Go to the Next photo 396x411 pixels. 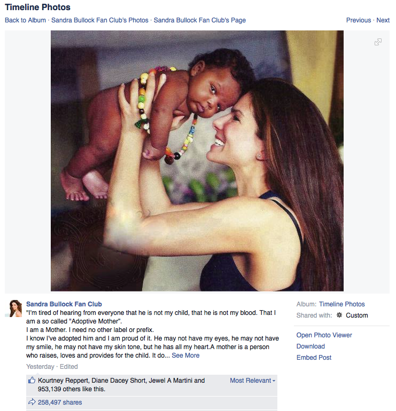383,20
